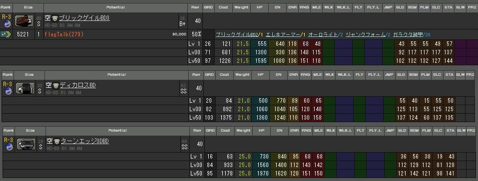Viewport: 478px width, 181px height.
Task: Click the GRD header in the ターンエッジ3DBD table
Action: (210, 130)
